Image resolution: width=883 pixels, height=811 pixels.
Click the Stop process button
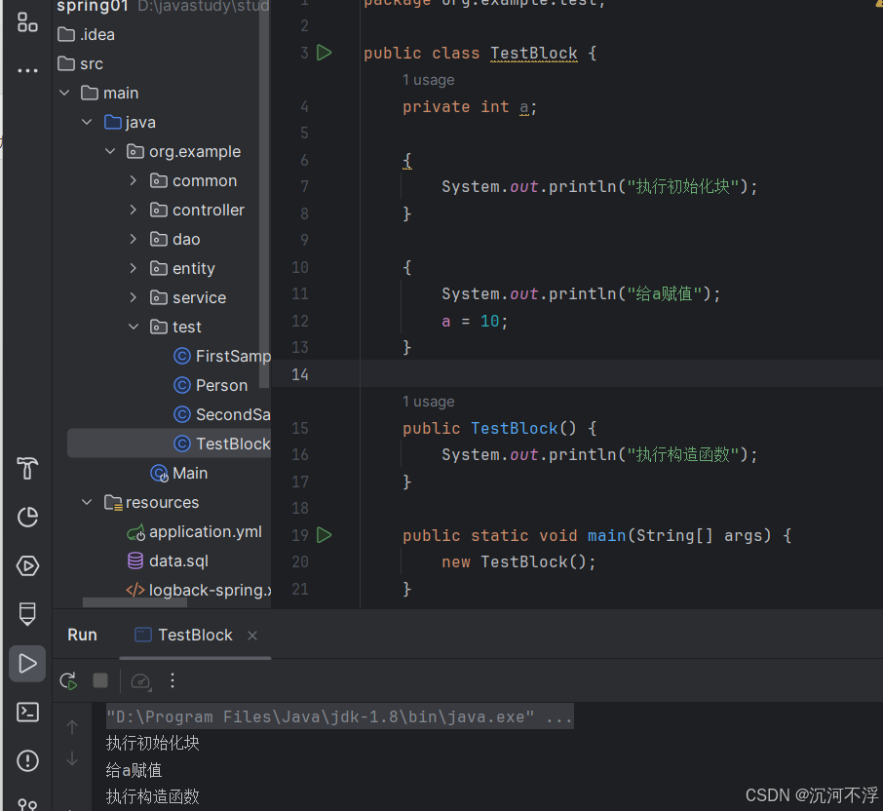pyautogui.click(x=100, y=681)
